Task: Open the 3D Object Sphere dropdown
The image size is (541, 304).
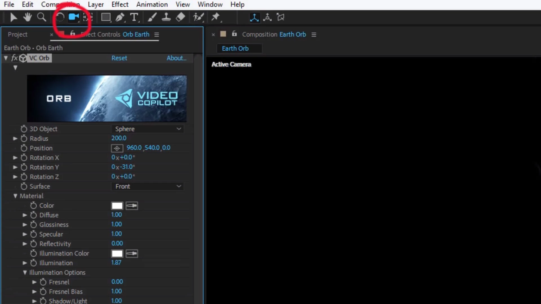Action: point(148,129)
